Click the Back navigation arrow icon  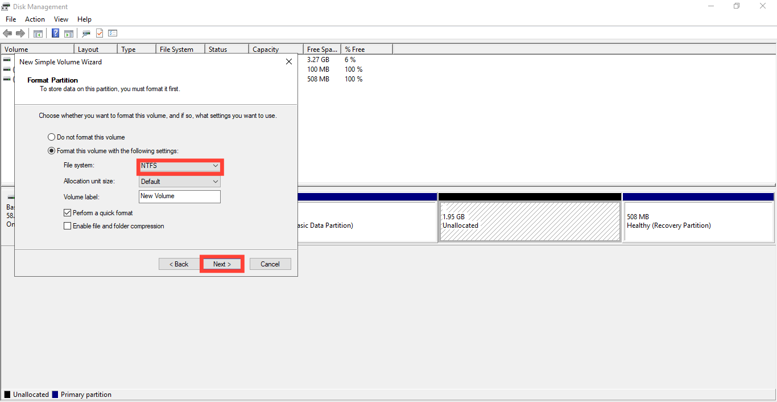coord(7,33)
